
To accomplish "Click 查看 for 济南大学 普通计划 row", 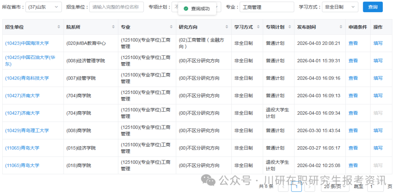I will [353, 96].
